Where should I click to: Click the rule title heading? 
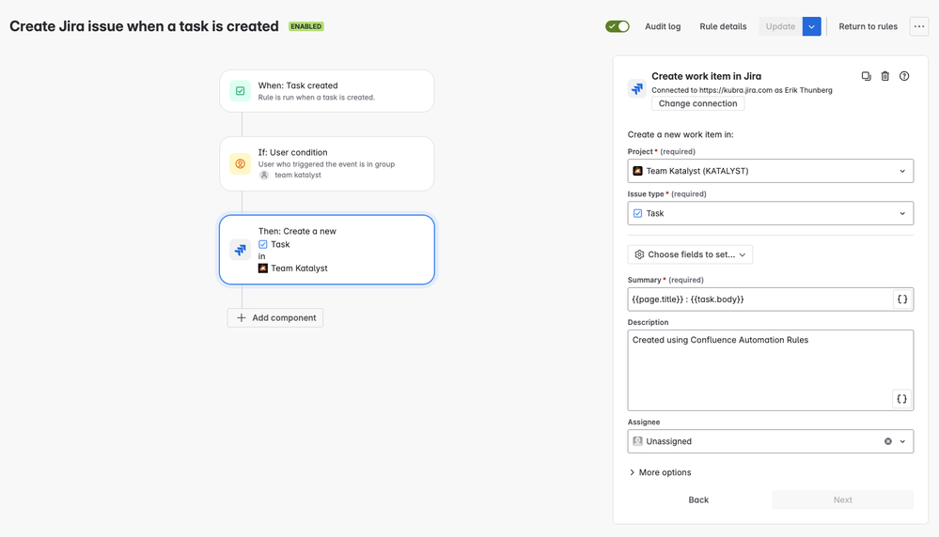pos(144,26)
